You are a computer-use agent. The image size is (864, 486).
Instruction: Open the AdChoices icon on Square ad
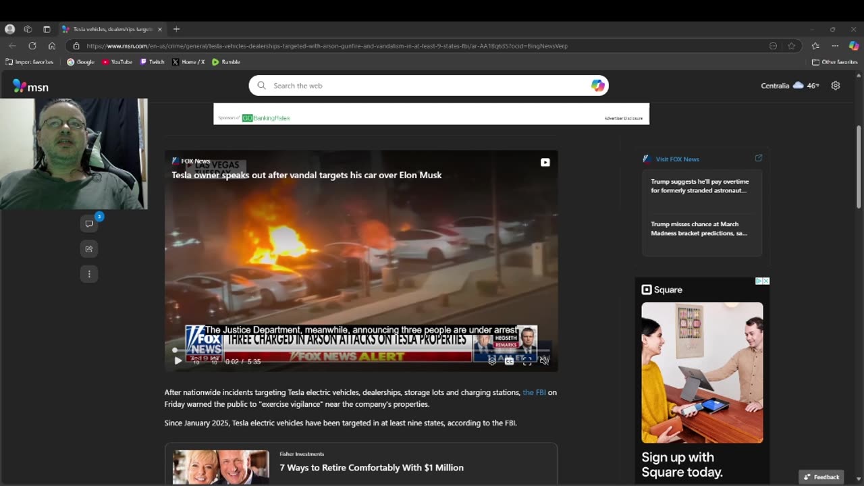pos(759,281)
